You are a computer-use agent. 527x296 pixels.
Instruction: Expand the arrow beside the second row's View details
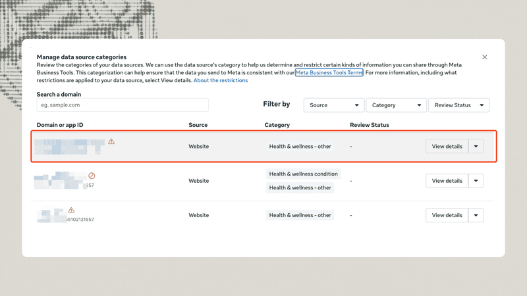pyautogui.click(x=476, y=180)
